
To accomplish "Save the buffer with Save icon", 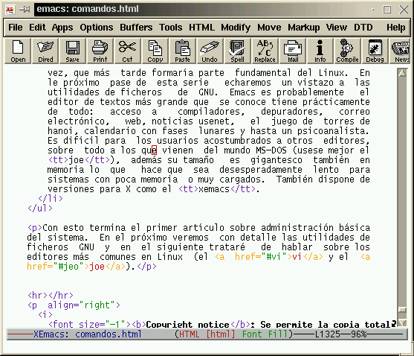I will click(73, 51).
